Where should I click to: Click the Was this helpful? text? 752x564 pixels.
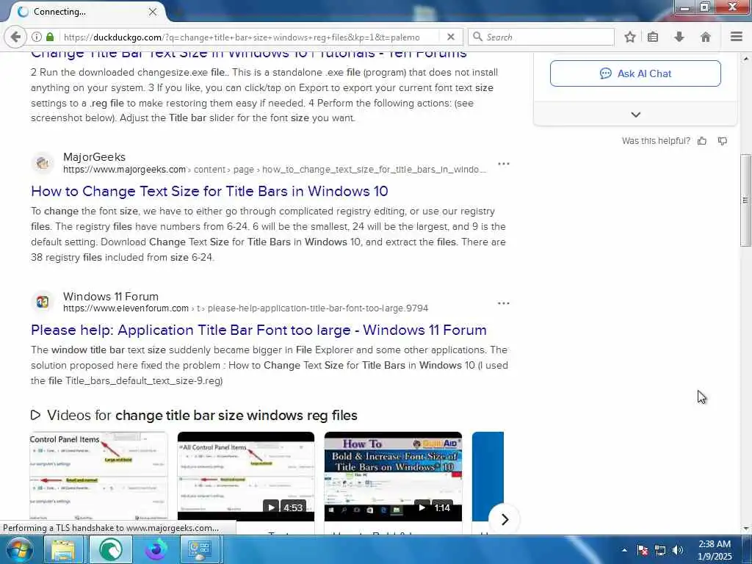(656, 140)
